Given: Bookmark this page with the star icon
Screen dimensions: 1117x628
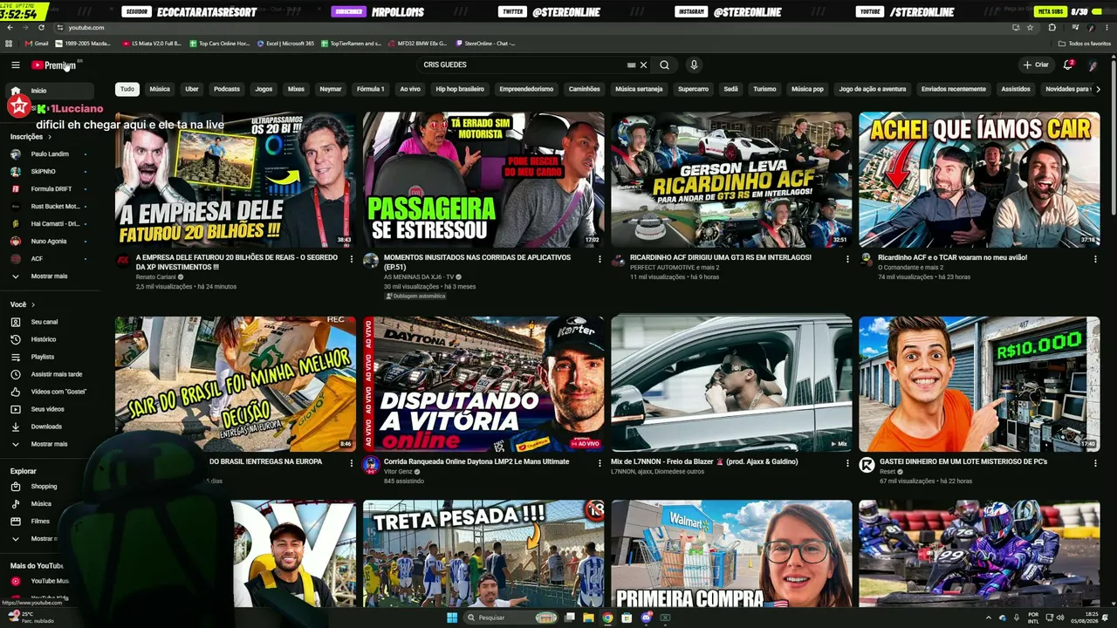Looking at the screenshot, I should click(1031, 28).
